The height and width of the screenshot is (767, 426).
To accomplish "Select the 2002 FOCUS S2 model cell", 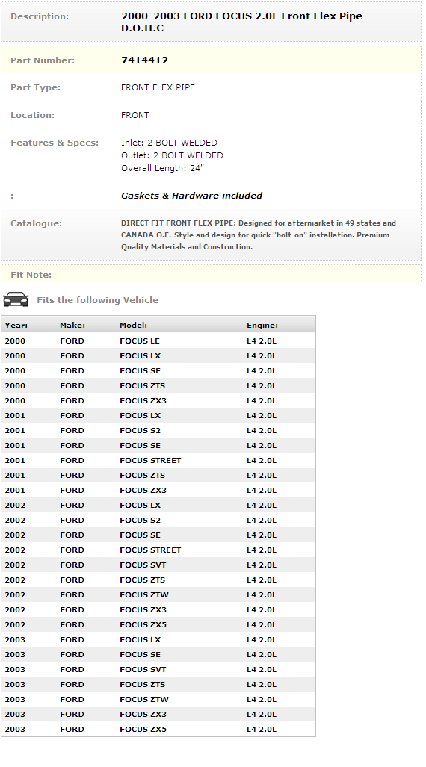I will pyautogui.click(x=140, y=520).
